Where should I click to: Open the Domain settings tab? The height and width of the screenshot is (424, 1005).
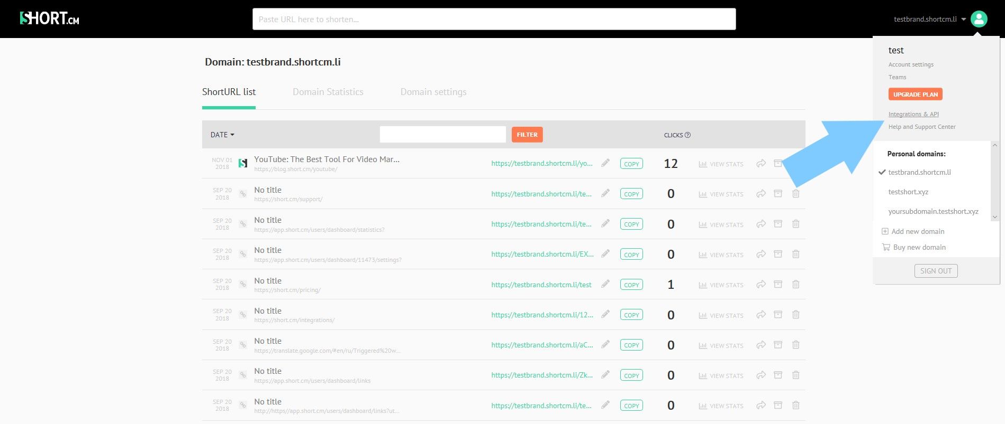point(433,92)
